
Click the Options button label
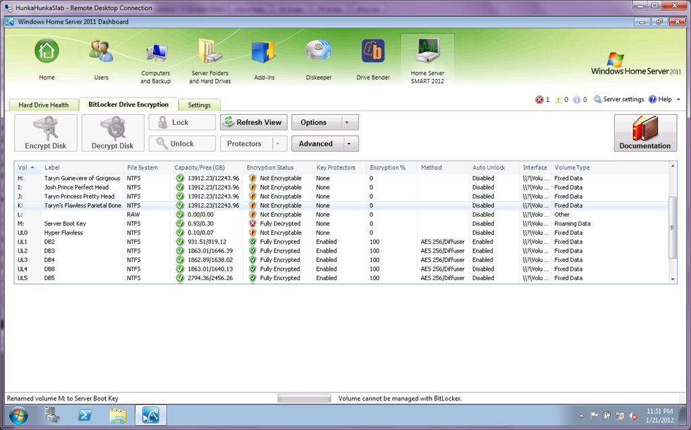pyautogui.click(x=313, y=122)
